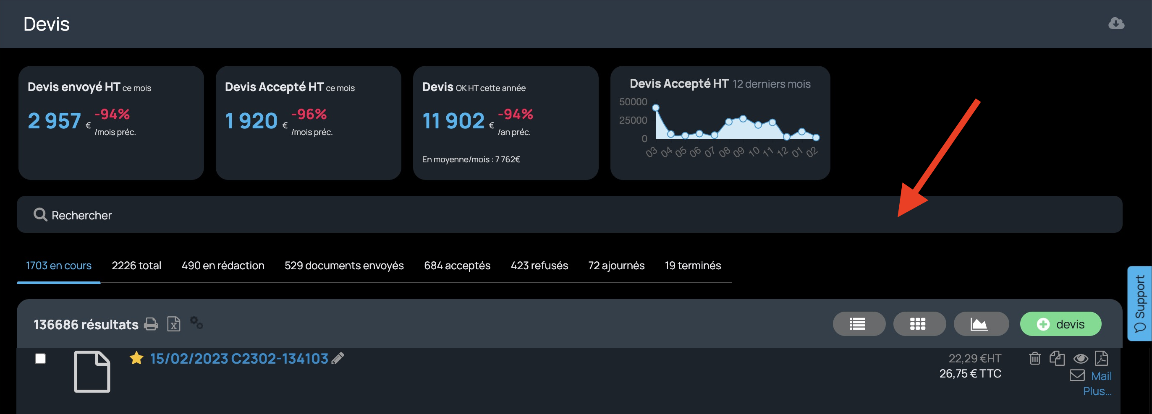The height and width of the screenshot is (414, 1152).
Task: Show the chart view
Action: pos(981,324)
